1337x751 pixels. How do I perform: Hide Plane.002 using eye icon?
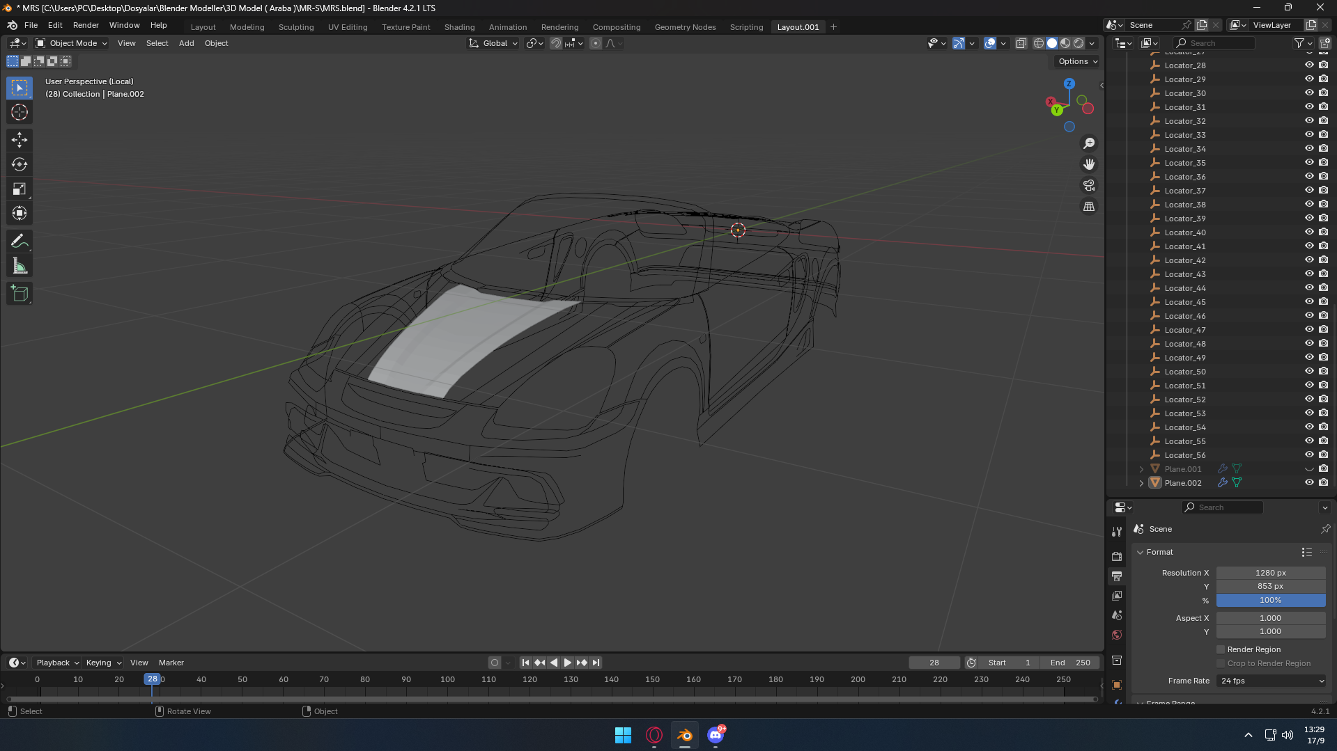point(1309,482)
